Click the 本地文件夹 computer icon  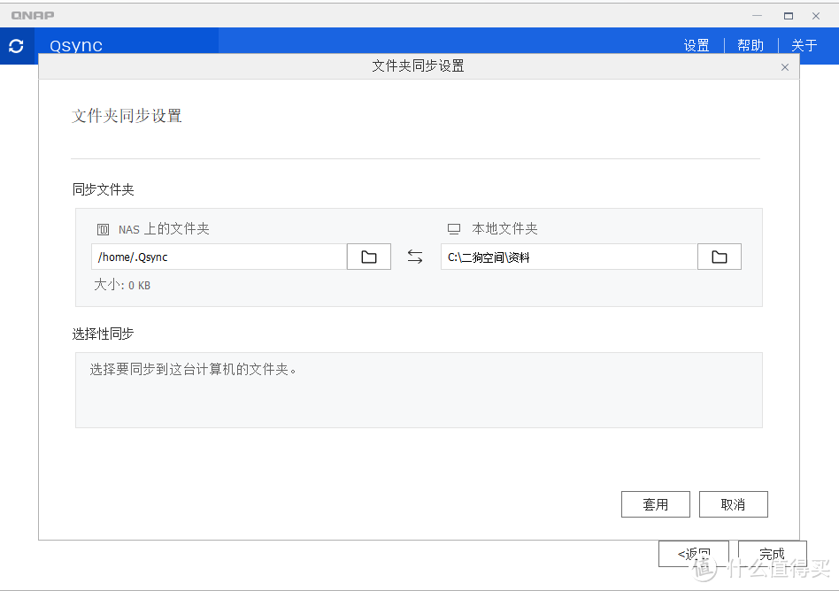pyautogui.click(x=454, y=229)
